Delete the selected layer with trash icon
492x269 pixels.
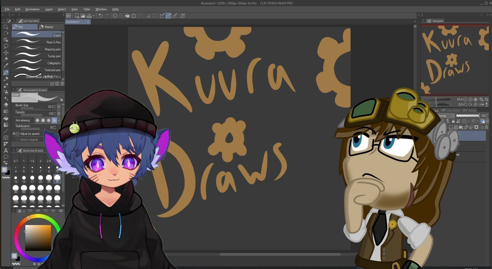487,127
